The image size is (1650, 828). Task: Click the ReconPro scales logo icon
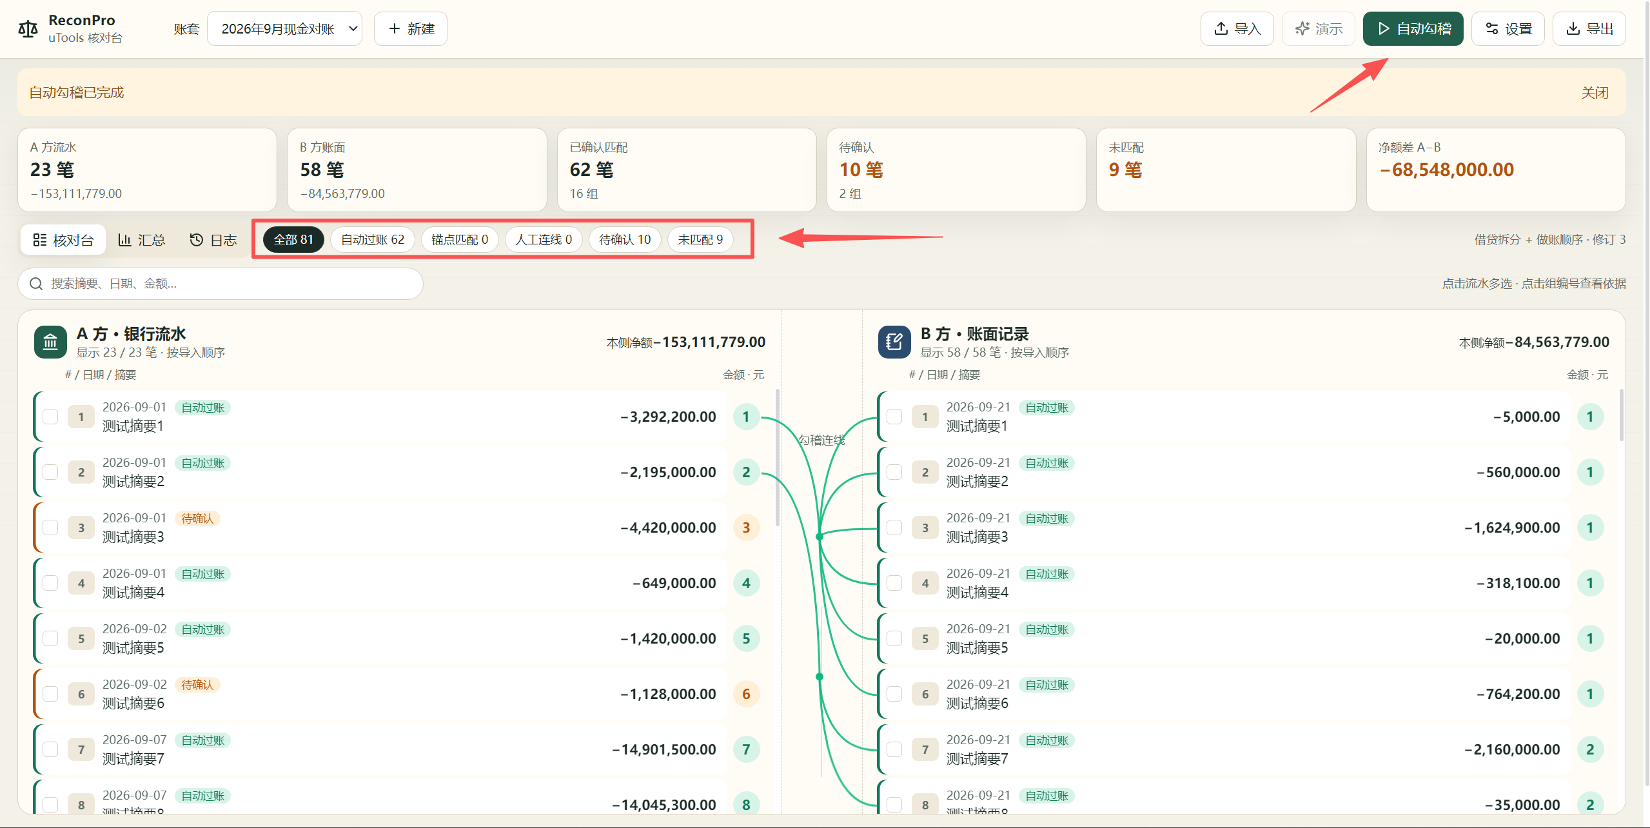point(28,29)
